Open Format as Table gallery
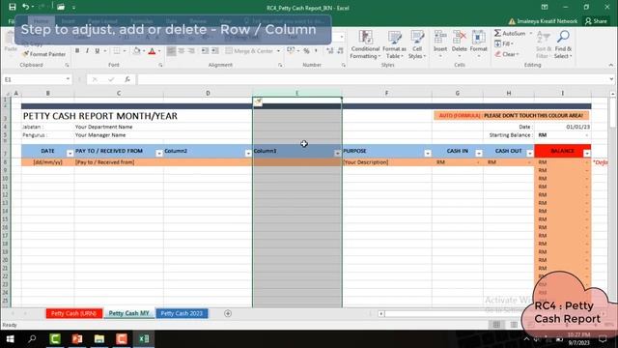This screenshot has height=348, width=618. [394, 44]
